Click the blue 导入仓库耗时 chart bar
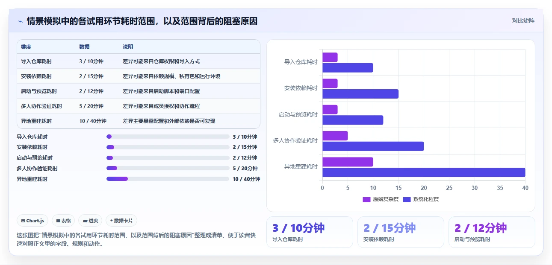The image size is (552, 265). (348, 68)
